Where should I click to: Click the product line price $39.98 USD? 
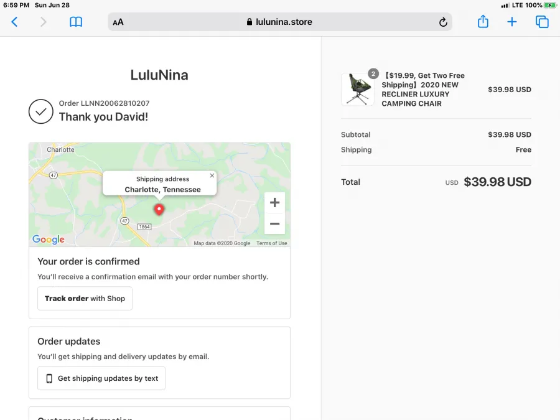click(509, 89)
